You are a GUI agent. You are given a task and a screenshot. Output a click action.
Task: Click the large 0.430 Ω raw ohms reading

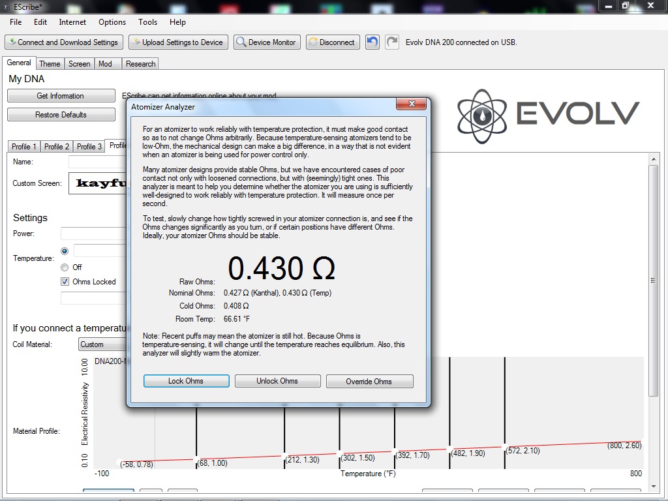tap(281, 268)
